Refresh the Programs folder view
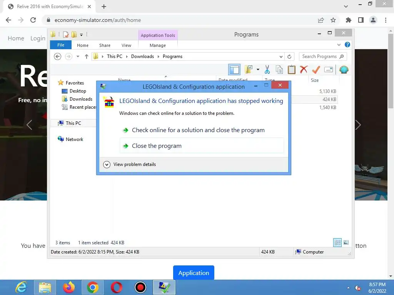 click(289, 57)
